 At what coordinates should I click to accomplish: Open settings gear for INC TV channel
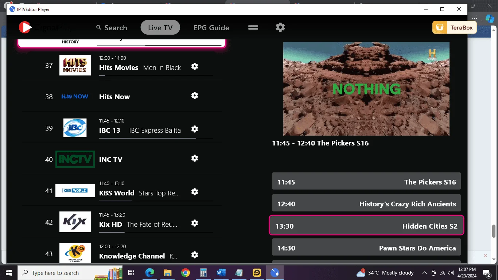coord(195,158)
